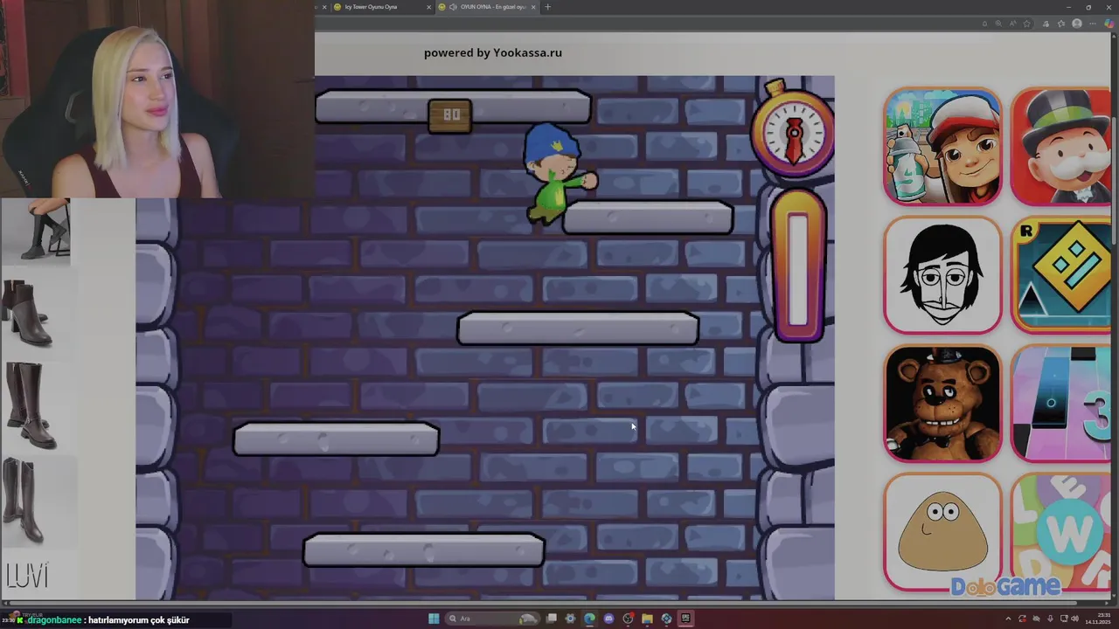This screenshot has height=629, width=1119.
Task: Open the Subway Surfers game icon
Action: pos(942,147)
